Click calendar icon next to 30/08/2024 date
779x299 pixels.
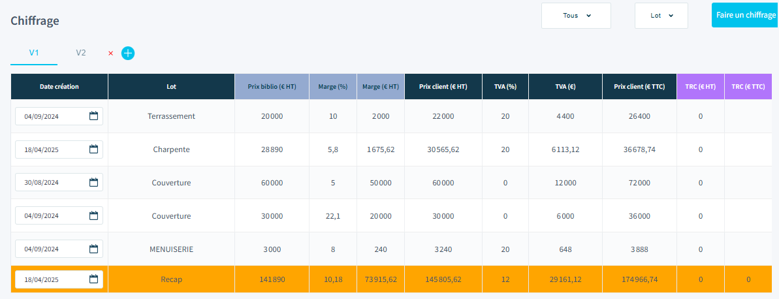click(x=93, y=183)
